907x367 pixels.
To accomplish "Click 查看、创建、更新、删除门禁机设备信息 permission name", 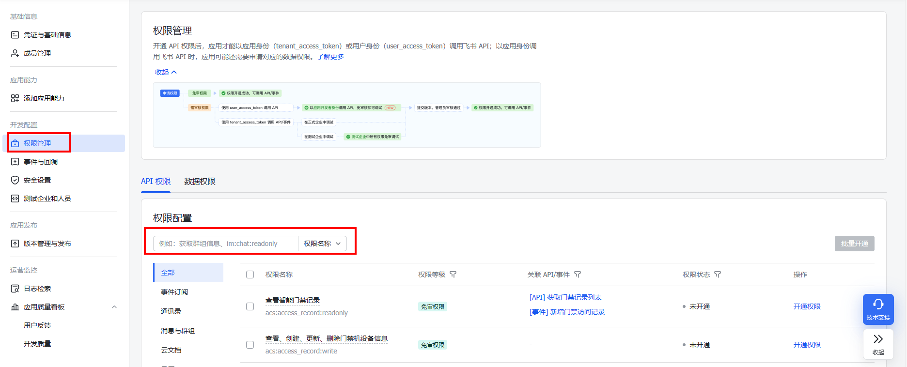I will [x=326, y=338].
